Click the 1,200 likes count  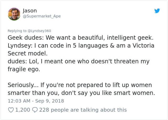(x=23, y=110)
